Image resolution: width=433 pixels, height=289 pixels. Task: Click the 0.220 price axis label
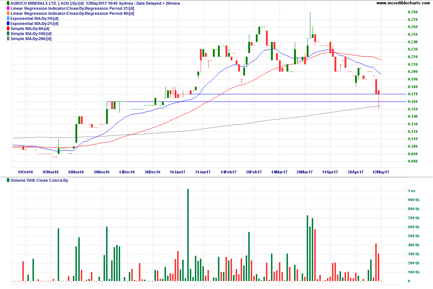(412, 57)
